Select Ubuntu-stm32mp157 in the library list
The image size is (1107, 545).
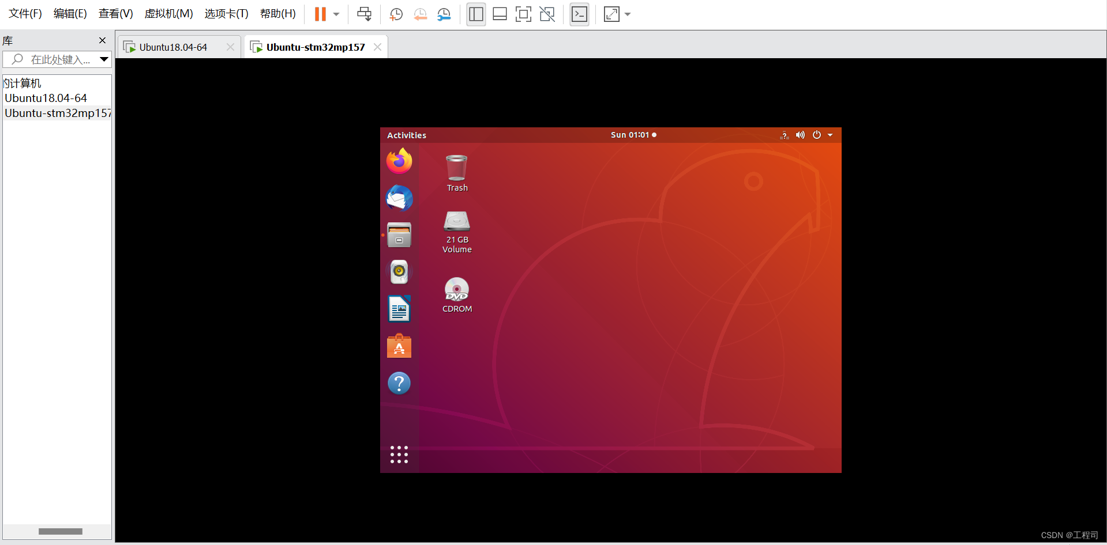pos(58,113)
